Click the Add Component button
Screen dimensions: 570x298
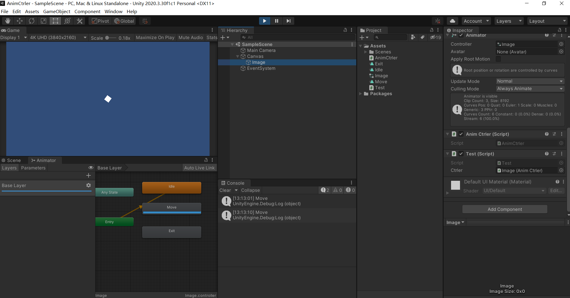coord(505,209)
